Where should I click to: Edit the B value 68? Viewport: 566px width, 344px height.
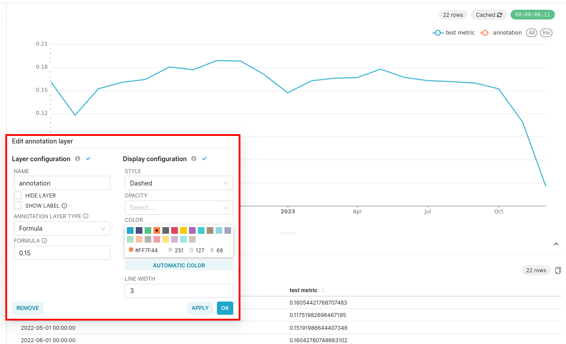220,250
